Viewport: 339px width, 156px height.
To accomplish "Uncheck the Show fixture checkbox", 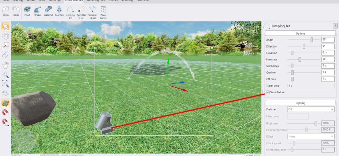I will tap(268, 92).
